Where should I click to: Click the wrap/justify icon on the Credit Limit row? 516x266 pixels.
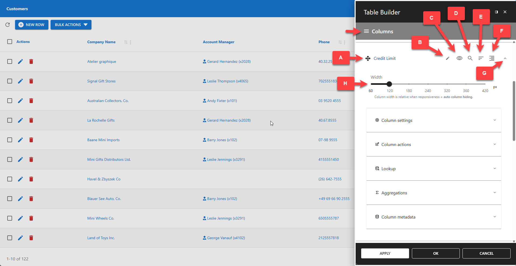(492, 58)
